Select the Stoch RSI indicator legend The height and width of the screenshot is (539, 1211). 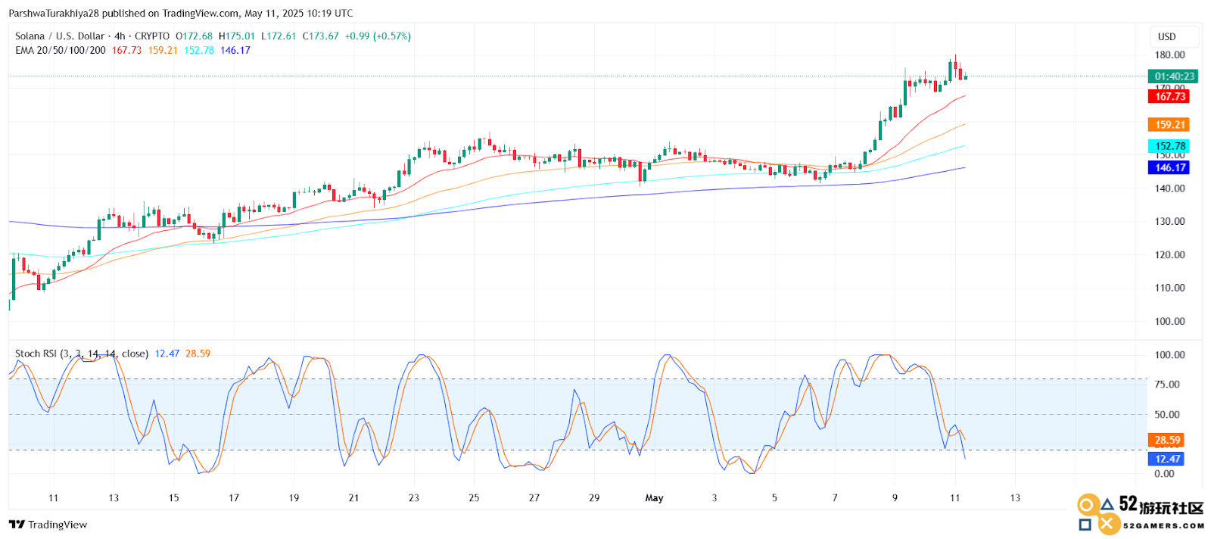tap(82, 354)
